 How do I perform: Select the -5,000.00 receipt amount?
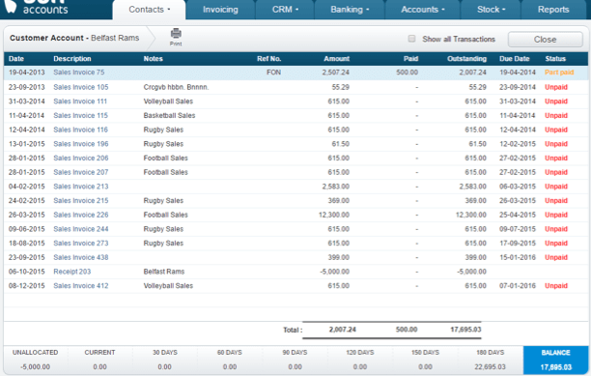335,272
